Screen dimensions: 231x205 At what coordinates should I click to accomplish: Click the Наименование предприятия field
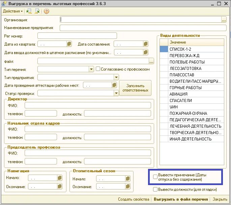pos(143,28)
